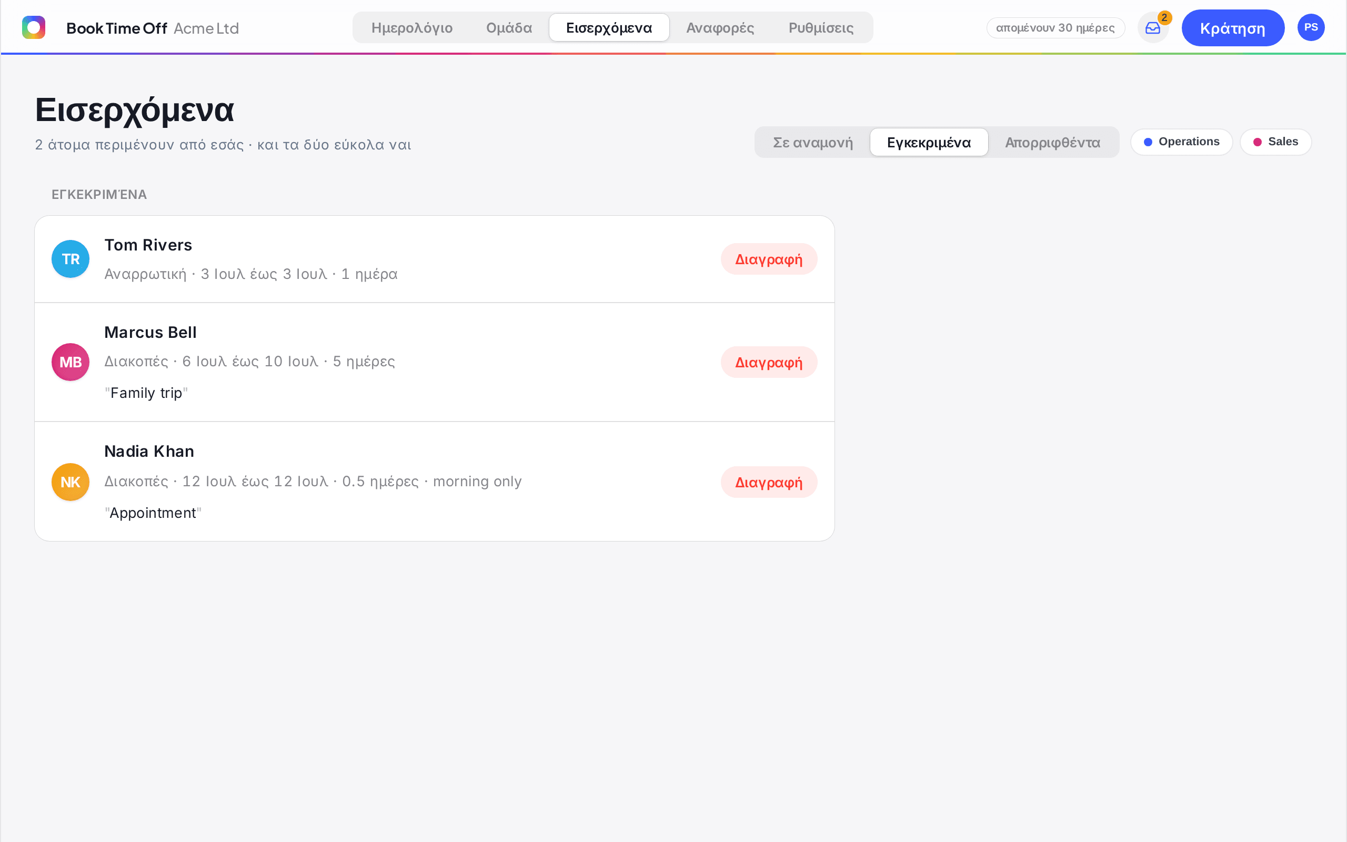Switch to the Σε αναμονή filter

(x=812, y=143)
